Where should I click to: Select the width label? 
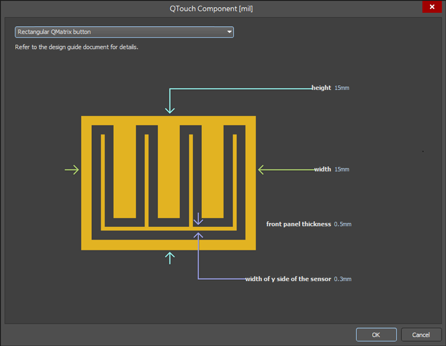tap(322, 169)
